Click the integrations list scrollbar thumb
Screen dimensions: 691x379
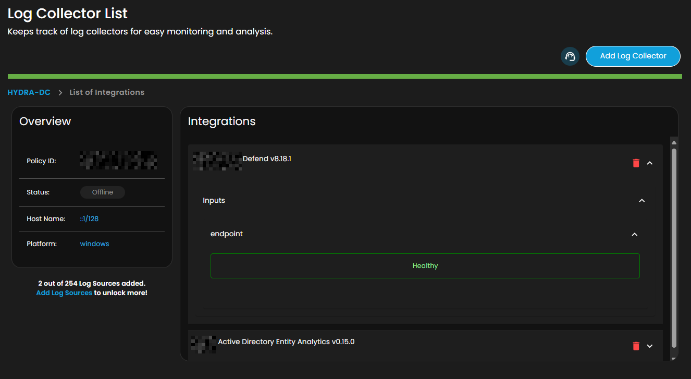tap(674, 248)
